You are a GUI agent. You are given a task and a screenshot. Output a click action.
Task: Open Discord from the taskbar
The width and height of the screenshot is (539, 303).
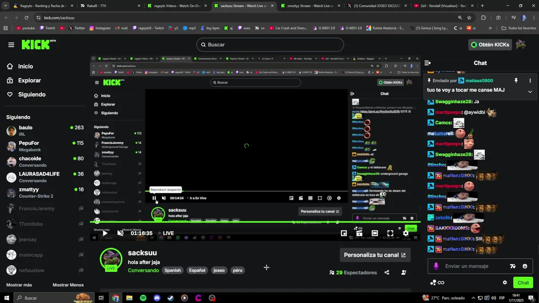coord(157,298)
